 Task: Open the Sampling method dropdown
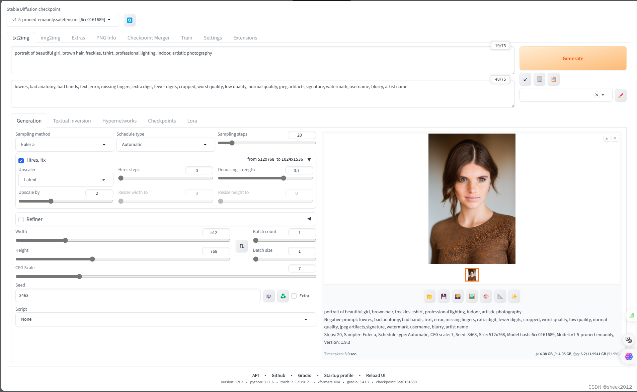tap(63, 145)
